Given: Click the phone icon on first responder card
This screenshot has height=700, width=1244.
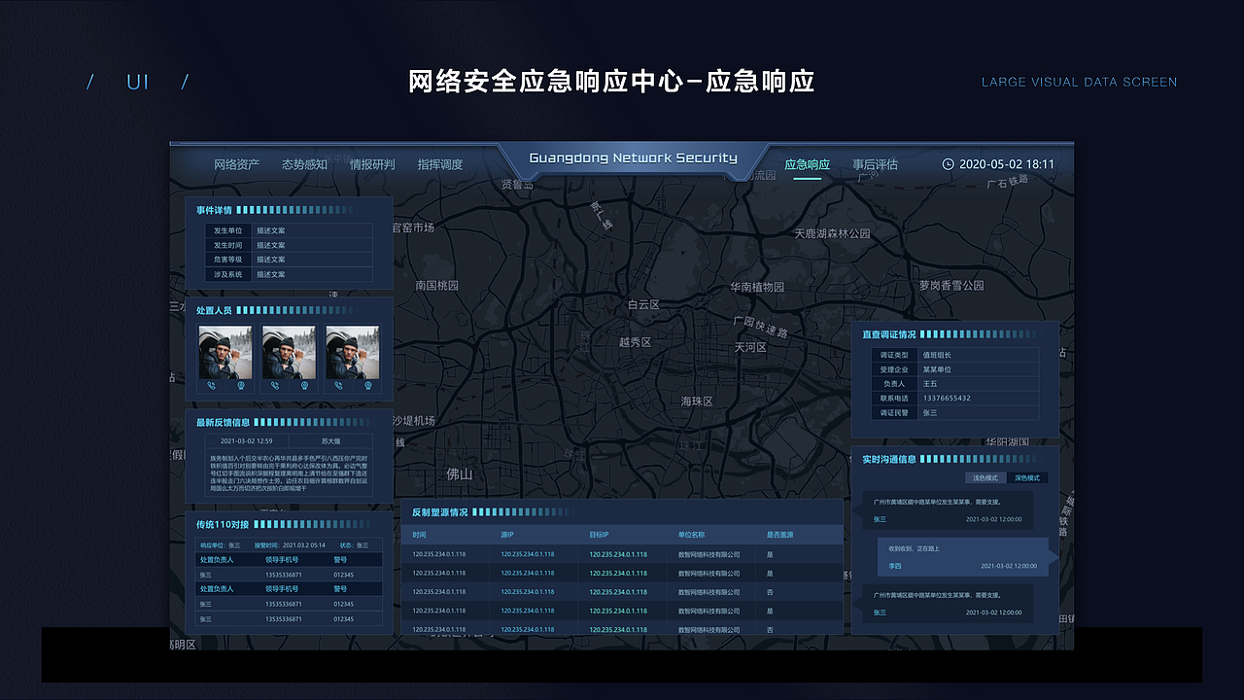Looking at the screenshot, I should [211, 385].
